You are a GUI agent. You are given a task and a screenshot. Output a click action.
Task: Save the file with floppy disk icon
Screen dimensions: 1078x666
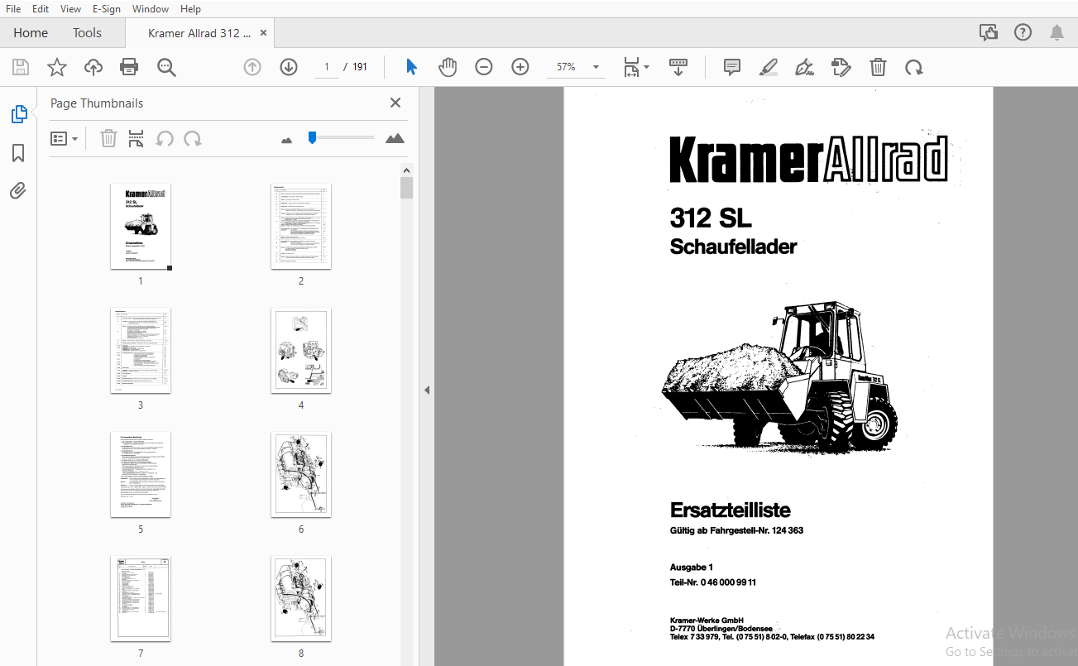pos(21,67)
